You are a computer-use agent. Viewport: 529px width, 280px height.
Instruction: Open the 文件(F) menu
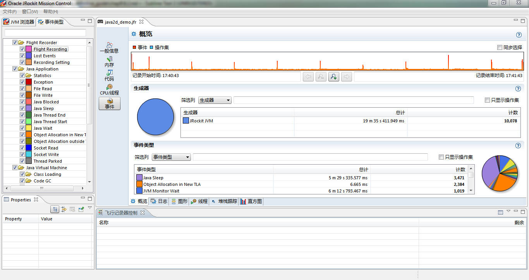10,12
